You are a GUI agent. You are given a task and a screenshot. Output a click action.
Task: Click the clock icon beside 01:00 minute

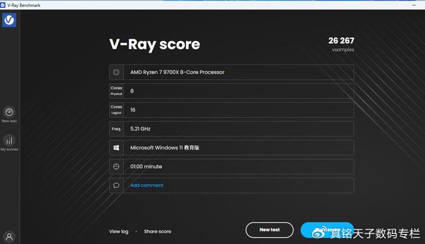coord(116,166)
